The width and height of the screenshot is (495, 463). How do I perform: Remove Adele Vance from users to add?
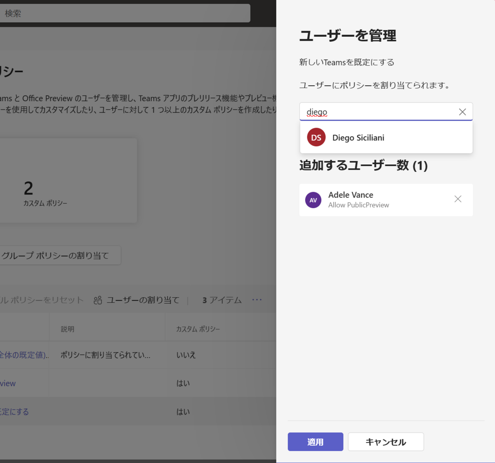458,199
